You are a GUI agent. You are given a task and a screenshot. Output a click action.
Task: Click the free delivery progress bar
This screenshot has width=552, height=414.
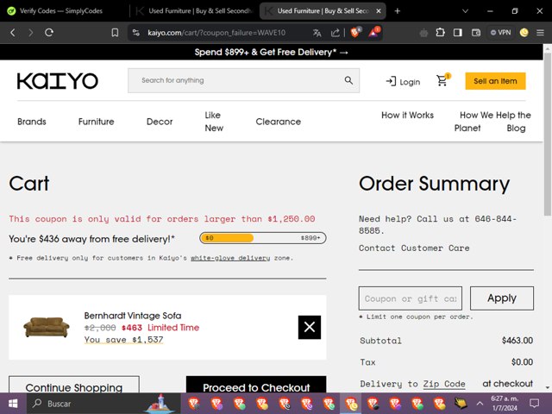pyautogui.click(x=262, y=238)
